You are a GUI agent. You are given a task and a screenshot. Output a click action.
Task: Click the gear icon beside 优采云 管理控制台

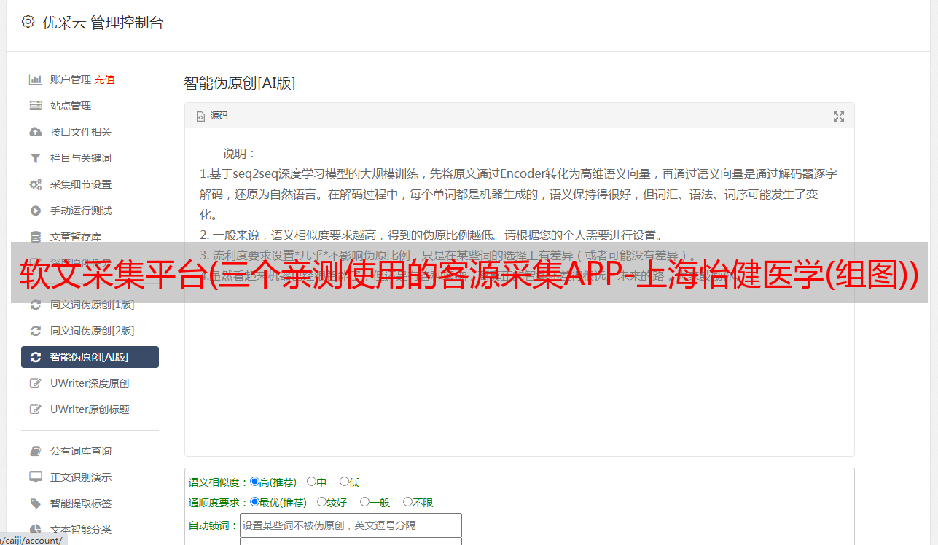[x=28, y=22]
